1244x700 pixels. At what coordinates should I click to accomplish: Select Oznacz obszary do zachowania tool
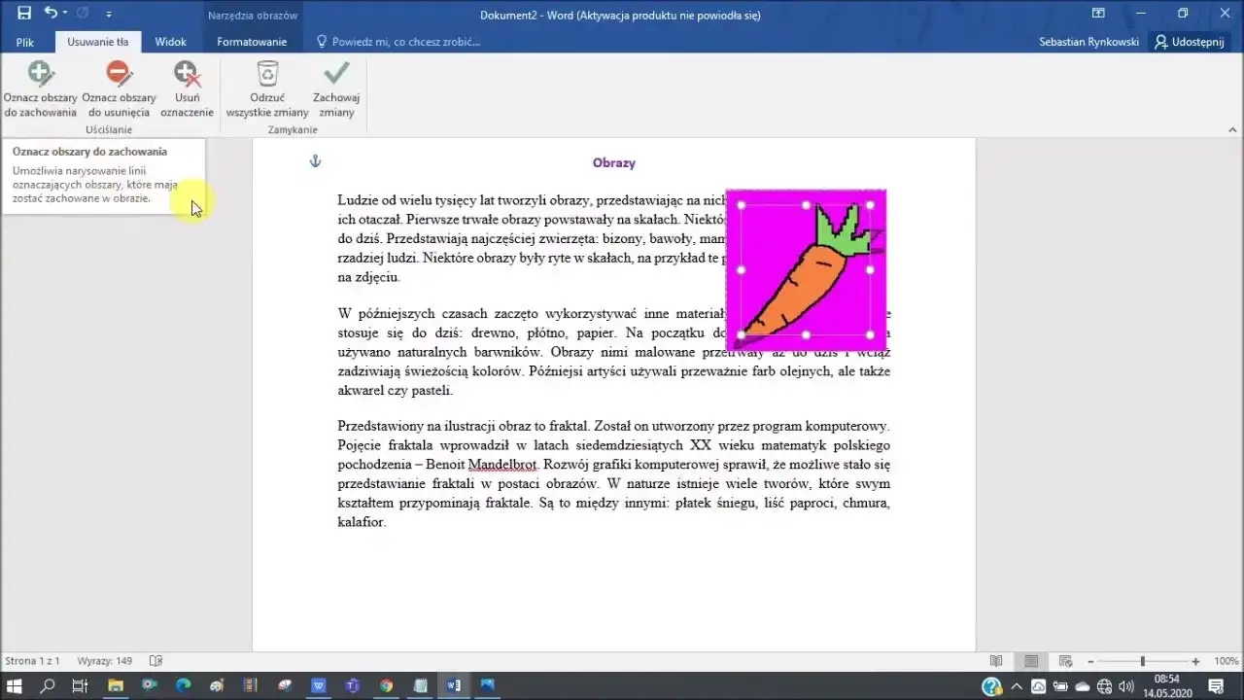40,86
